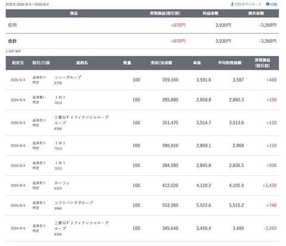Select the ソフトバンクグループ stock name
The height and width of the screenshot is (246, 286).
[74, 203]
